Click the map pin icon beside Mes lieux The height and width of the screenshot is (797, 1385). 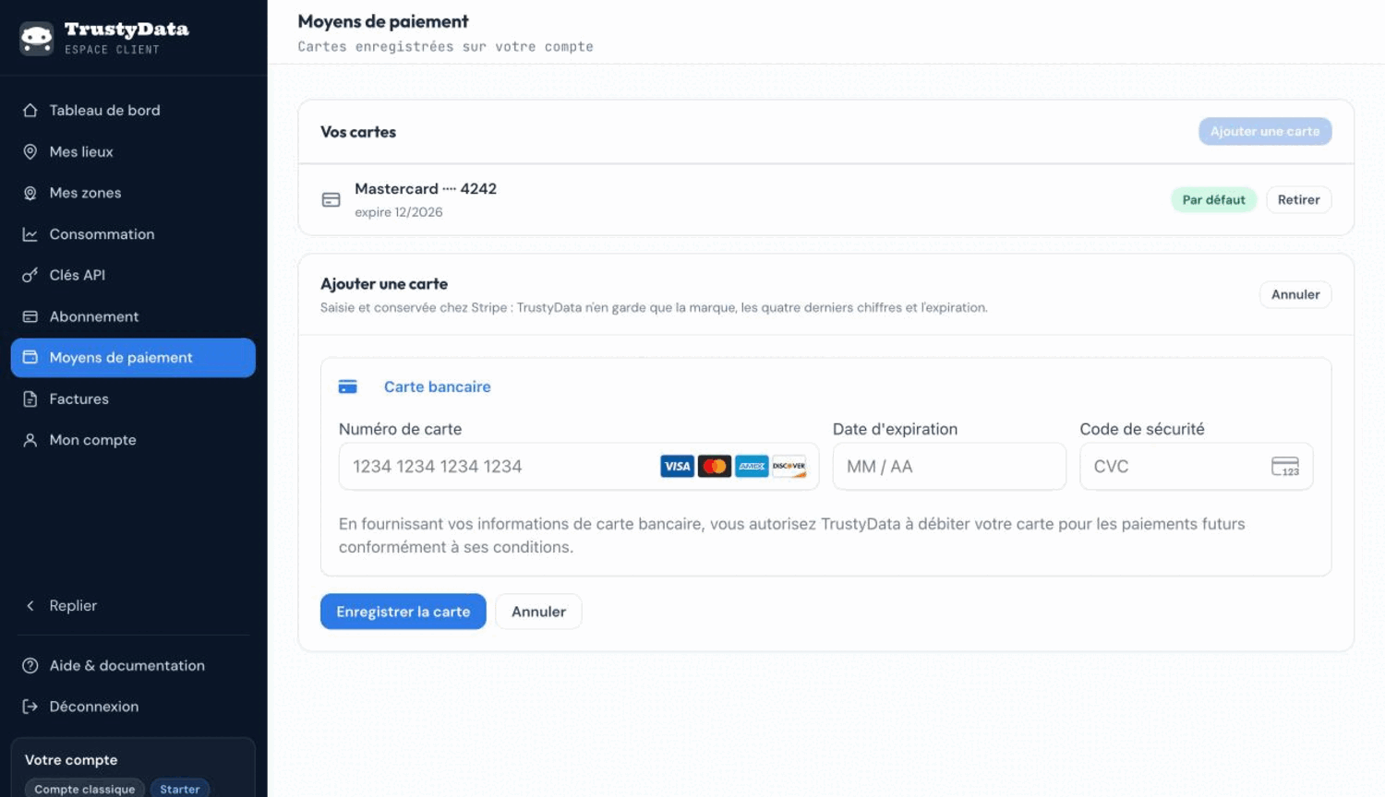(30, 151)
